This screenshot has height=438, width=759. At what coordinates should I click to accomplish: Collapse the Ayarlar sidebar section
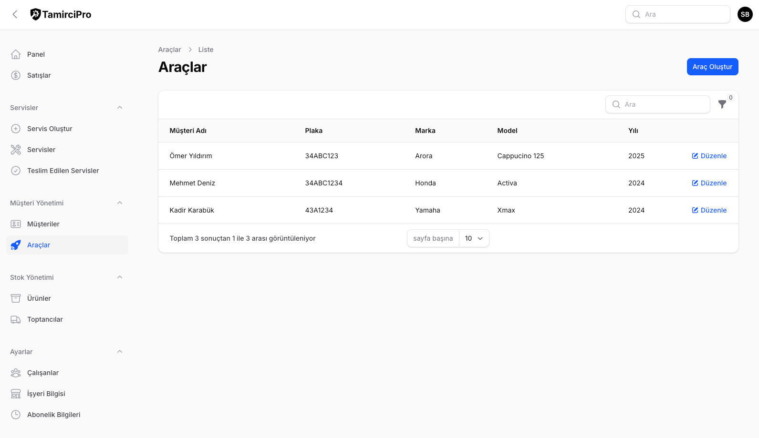coord(120,352)
